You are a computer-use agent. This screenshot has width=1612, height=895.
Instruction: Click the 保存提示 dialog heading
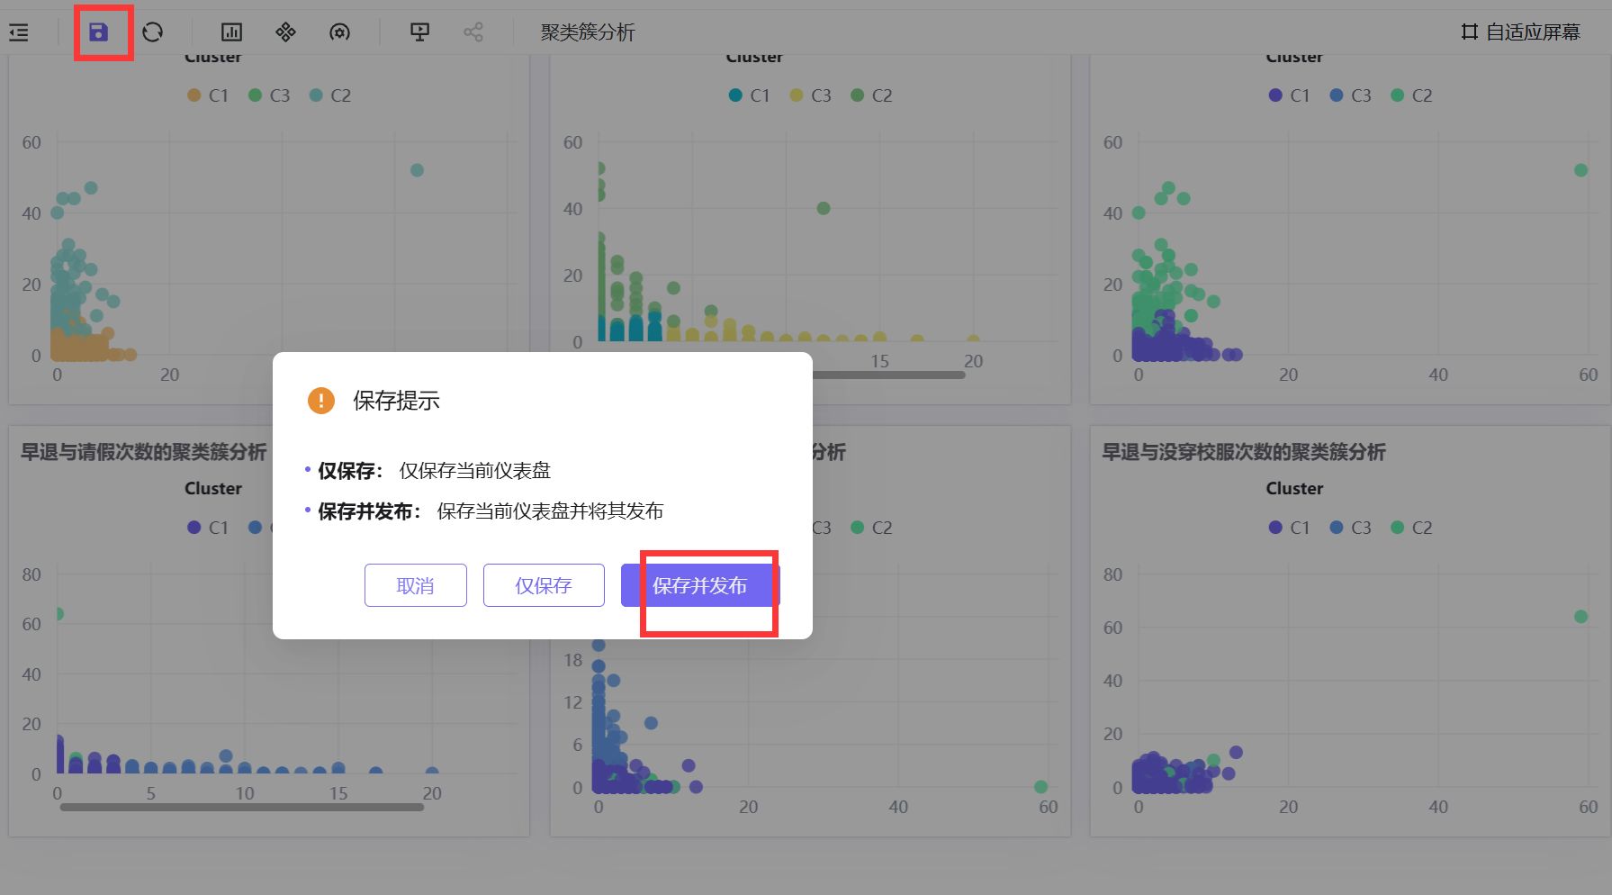coord(396,401)
